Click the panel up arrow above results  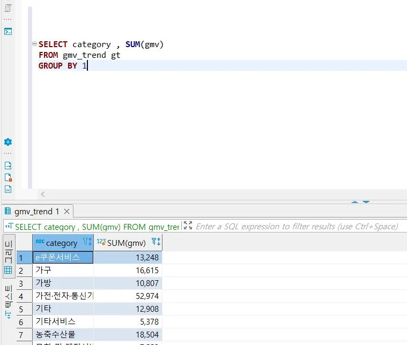pyautogui.click(x=354, y=202)
